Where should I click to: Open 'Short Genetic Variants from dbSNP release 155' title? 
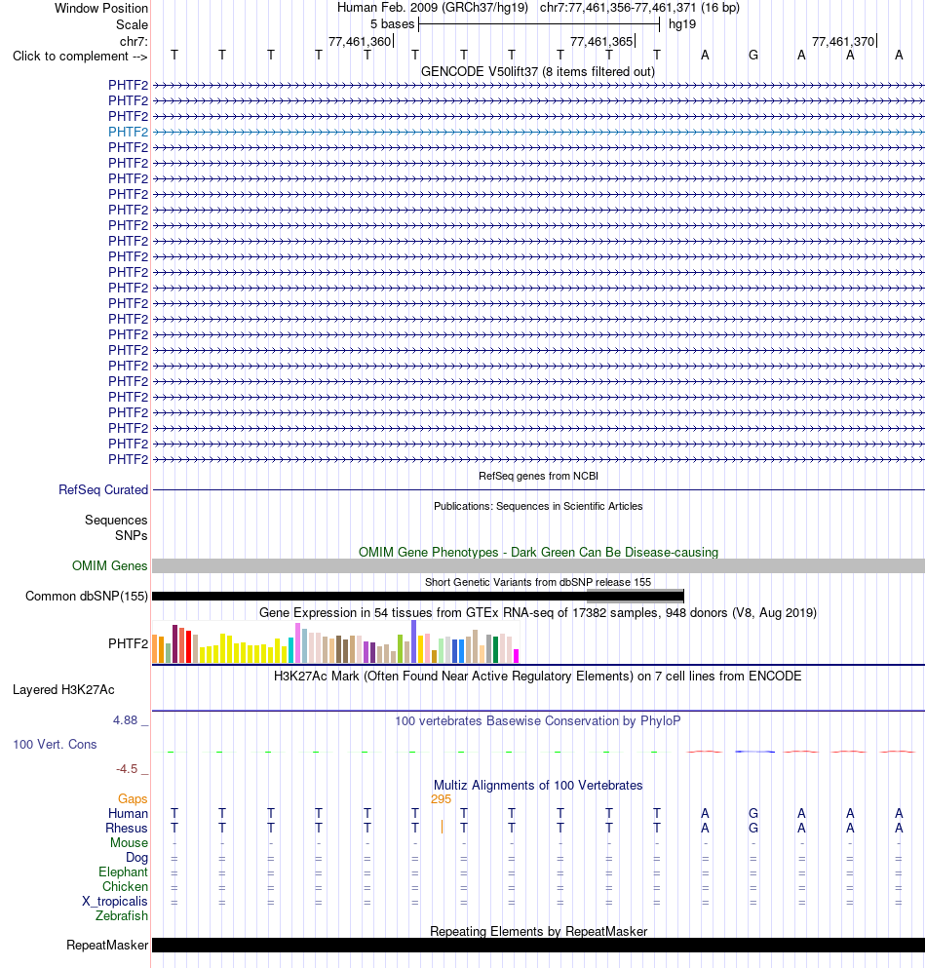(538, 582)
